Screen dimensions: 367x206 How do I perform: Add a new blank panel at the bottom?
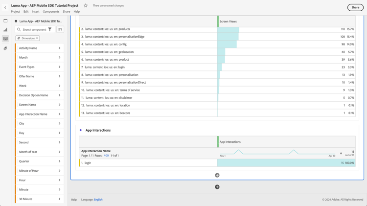point(217,187)
